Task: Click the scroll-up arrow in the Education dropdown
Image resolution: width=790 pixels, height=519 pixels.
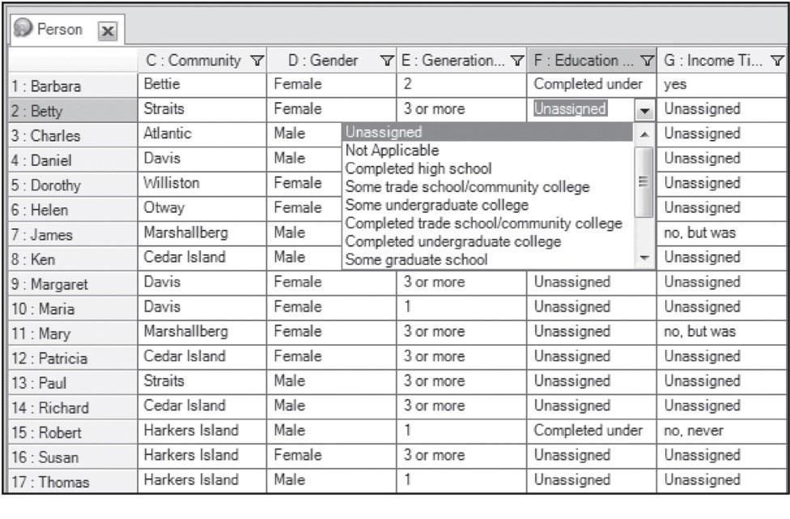Action: 643,133
